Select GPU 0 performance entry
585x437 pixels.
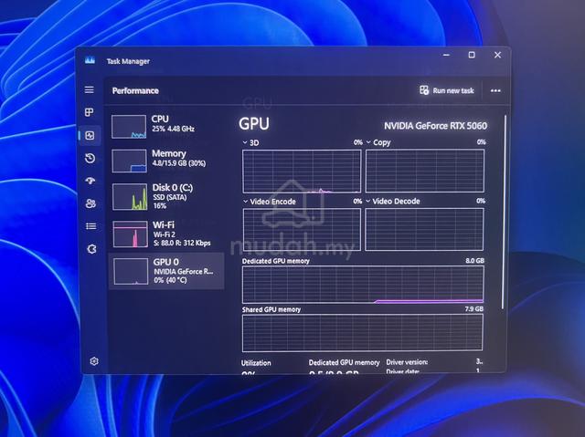pyautogui.click(x=166, y=271)
